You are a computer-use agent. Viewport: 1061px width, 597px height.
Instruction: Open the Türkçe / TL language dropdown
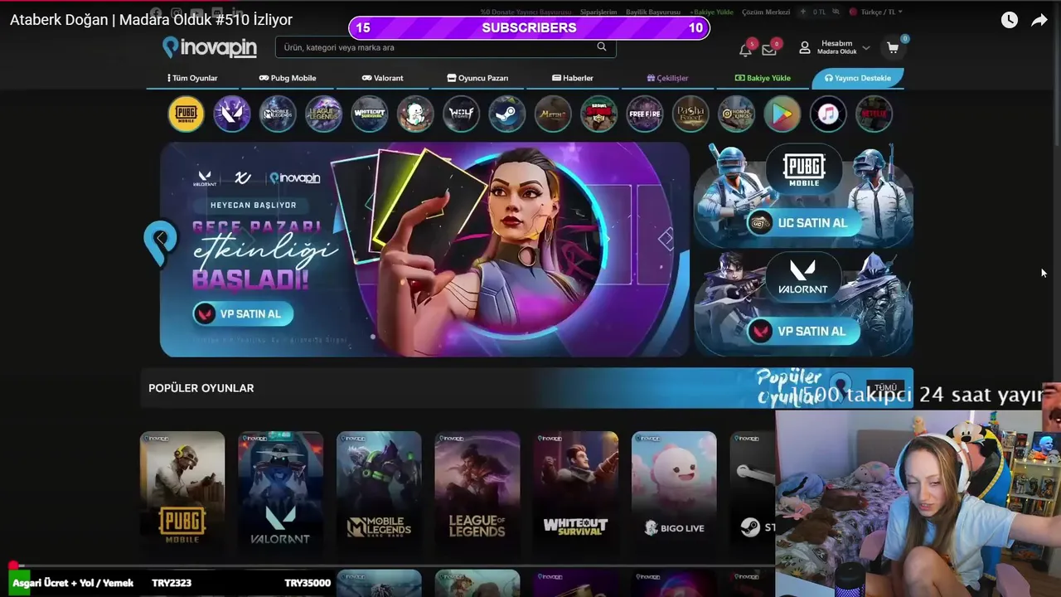pyautogui.click(x=876, y=12)
